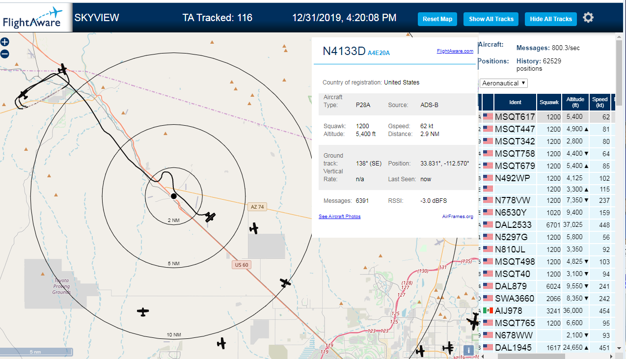
Task: Click the US 60 highway shield on the map
Action: click(241, 265)
